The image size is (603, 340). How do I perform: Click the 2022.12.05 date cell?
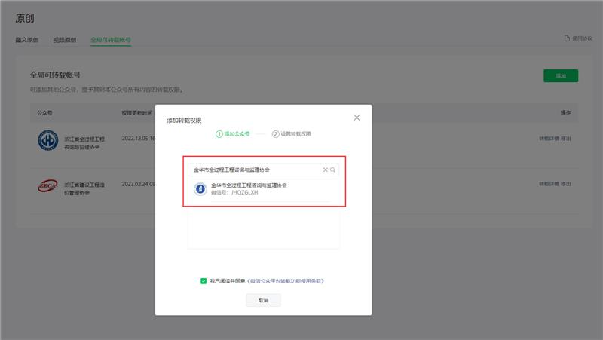139,139
